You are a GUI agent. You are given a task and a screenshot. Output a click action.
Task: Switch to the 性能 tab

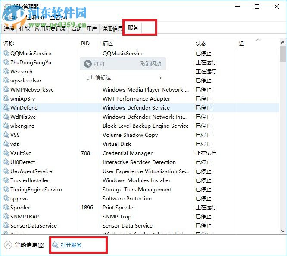click(24, 29)
